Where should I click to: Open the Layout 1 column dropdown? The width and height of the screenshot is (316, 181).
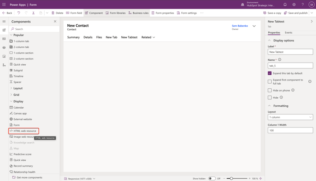pos(290,117)
